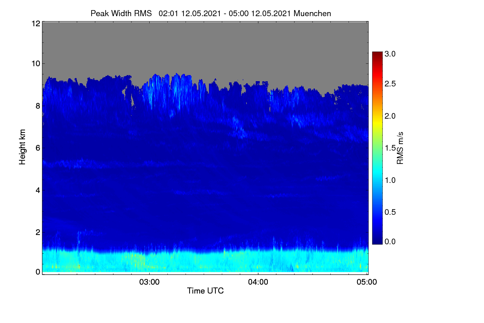Click the RMS color bar legend
Image resolution: width=484 pixels, height=323 pixels.
(377, 148)
